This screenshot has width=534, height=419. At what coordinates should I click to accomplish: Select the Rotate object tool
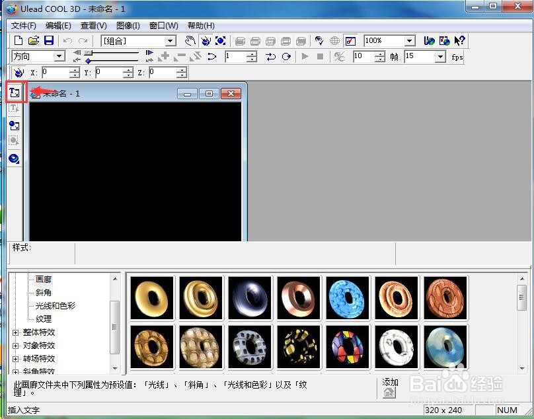pos(206,41)
